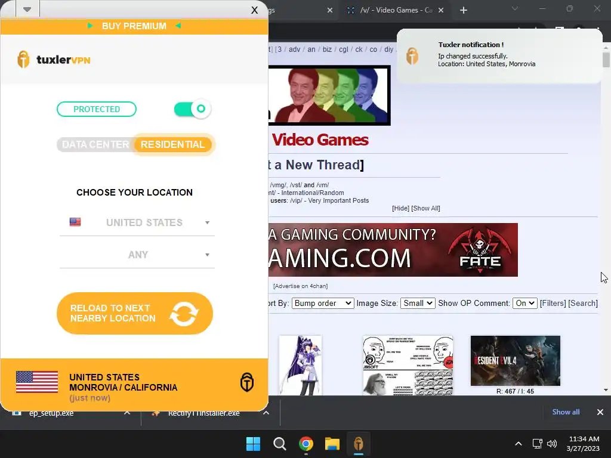Click the FATE Gaming advertisement banner
The image size is (611, 458).
click(393, 250)
